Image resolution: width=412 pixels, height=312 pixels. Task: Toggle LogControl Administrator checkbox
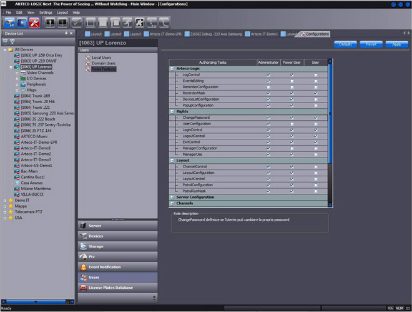tap(268, 74)
